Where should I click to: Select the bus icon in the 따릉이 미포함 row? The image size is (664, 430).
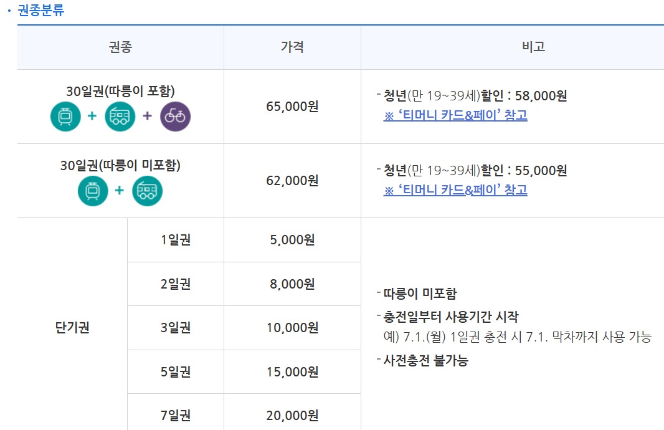point(147,191)
